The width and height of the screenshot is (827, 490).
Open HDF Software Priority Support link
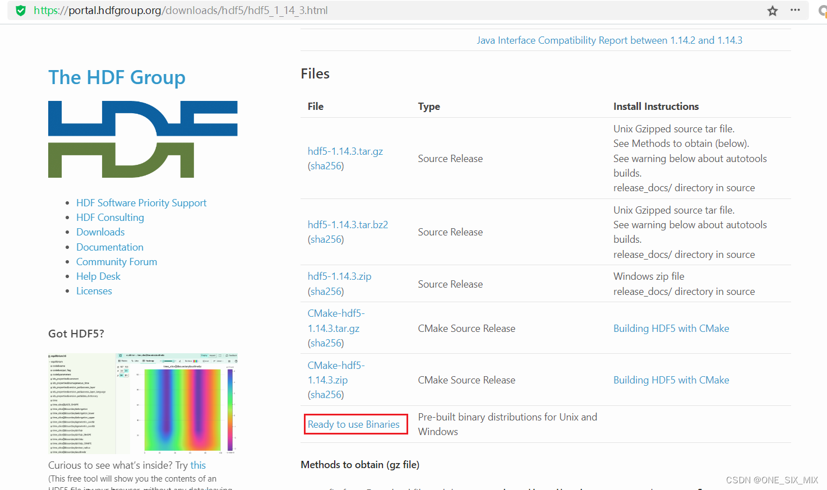pyautogui.click(x=141, y=203)
